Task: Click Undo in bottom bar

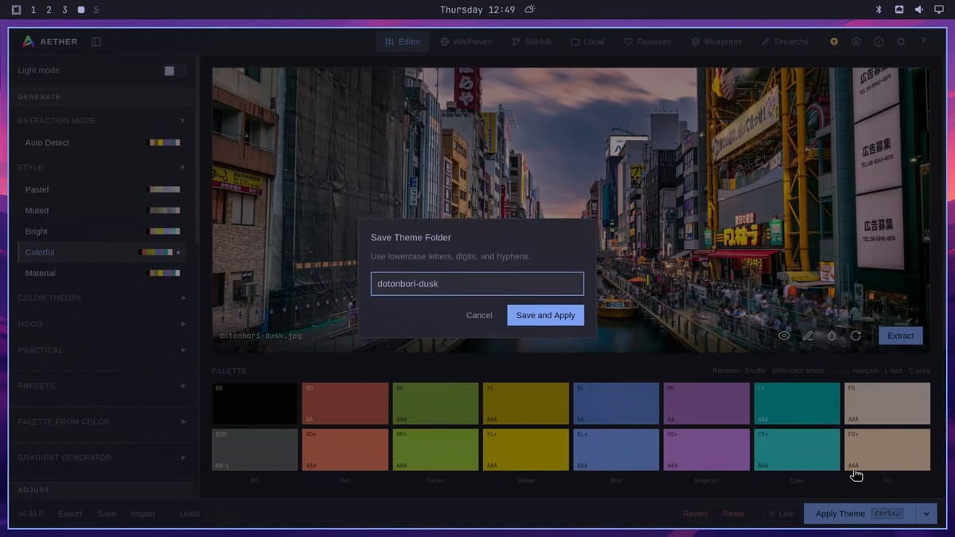Action: tap(189, 514)
